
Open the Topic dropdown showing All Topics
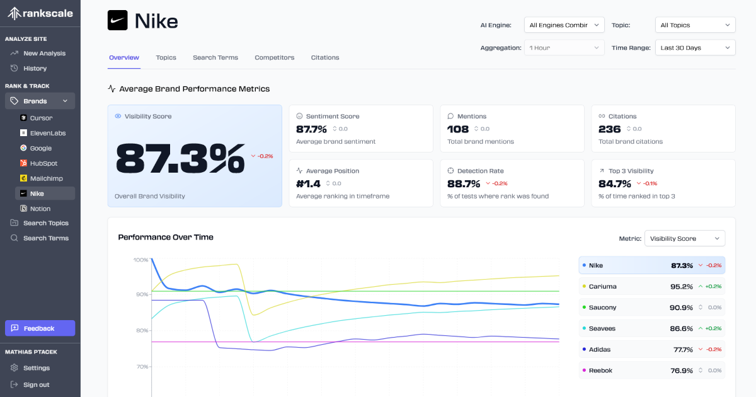click(x=696, y=25)
